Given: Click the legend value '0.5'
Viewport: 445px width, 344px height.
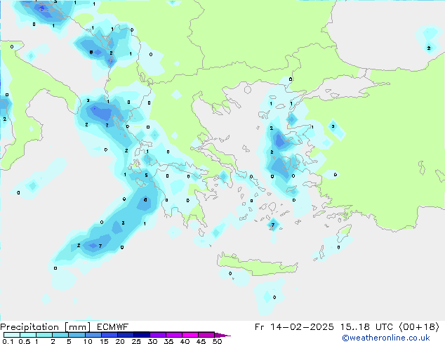Looking at the screenshot, I should tap(24, 341).
